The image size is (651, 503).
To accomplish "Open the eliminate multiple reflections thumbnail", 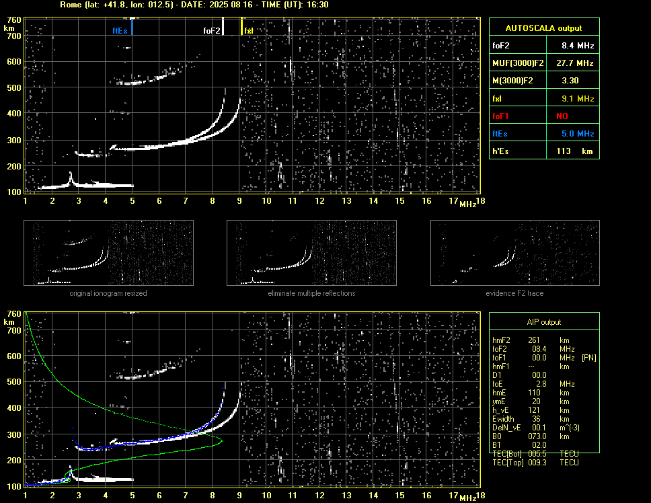I will [x=311, y=253].
